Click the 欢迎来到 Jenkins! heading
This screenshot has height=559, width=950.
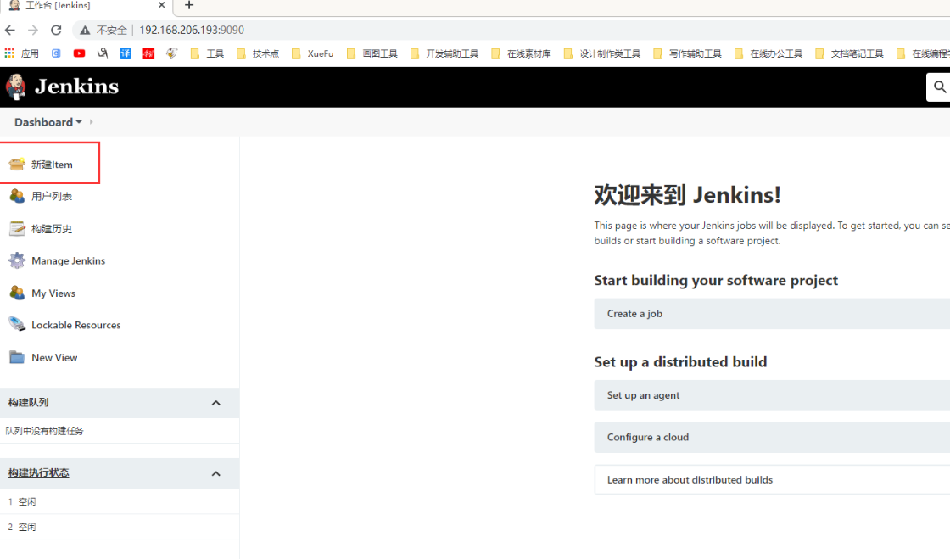(687, 195)
